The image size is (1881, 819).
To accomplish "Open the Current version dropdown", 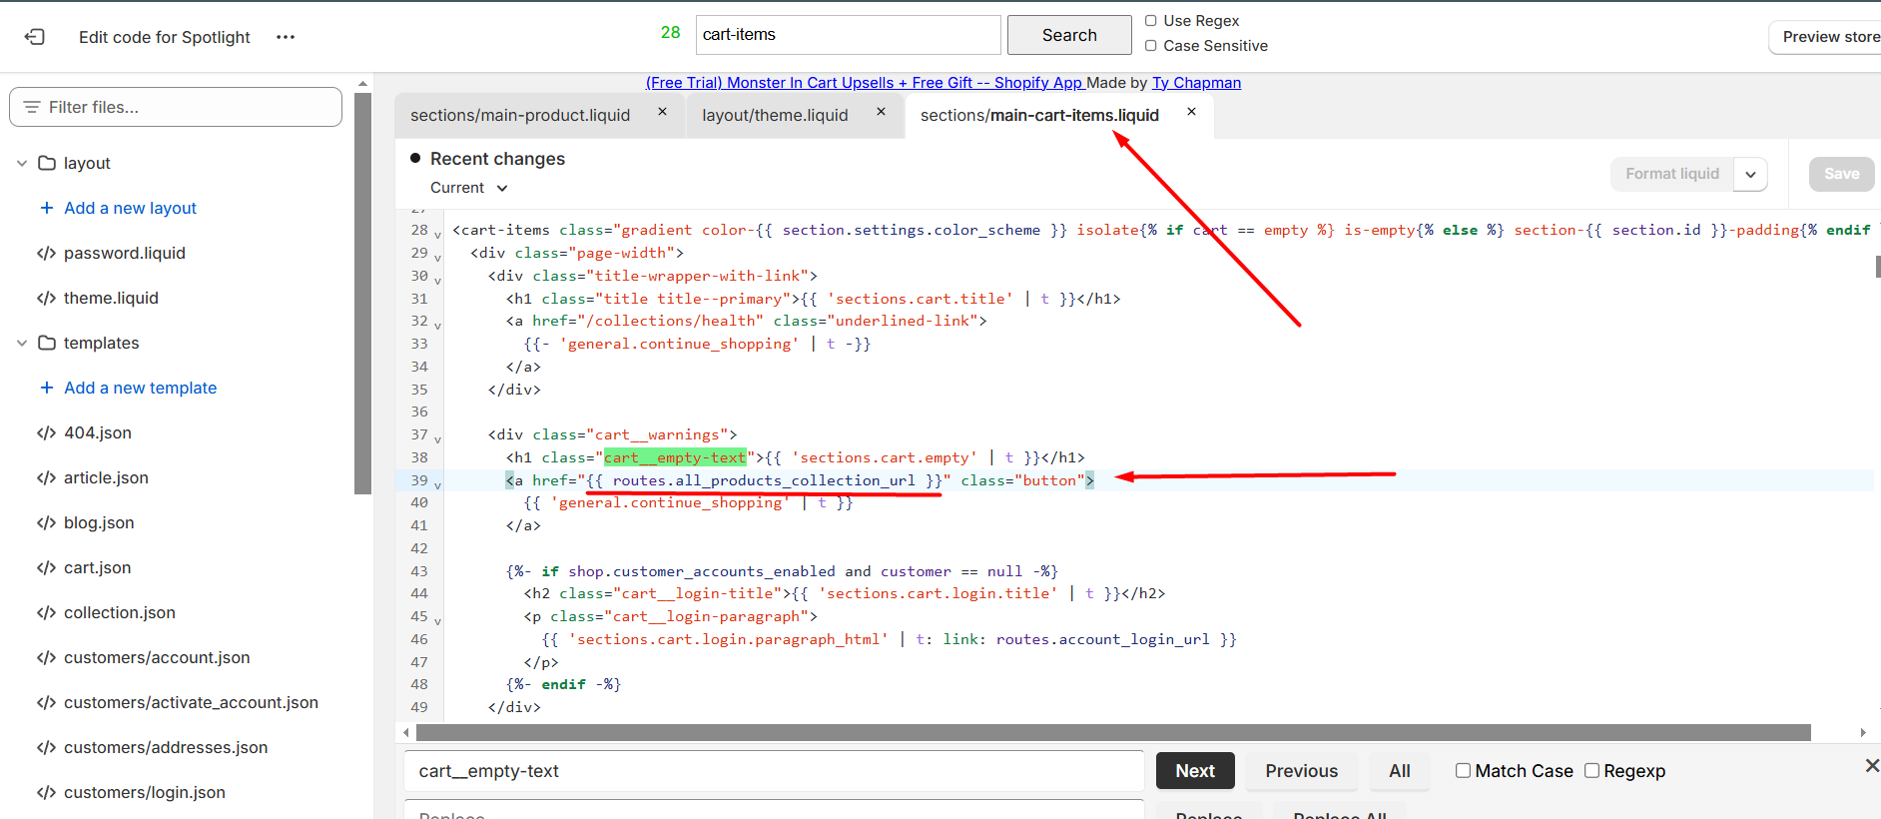I will pyautogui.click(x=469, y=188).
